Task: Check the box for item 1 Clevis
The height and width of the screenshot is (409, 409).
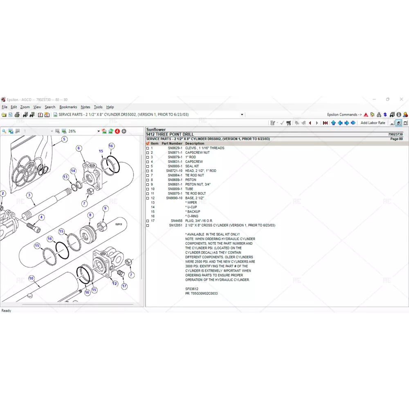Action: point(148,148)
